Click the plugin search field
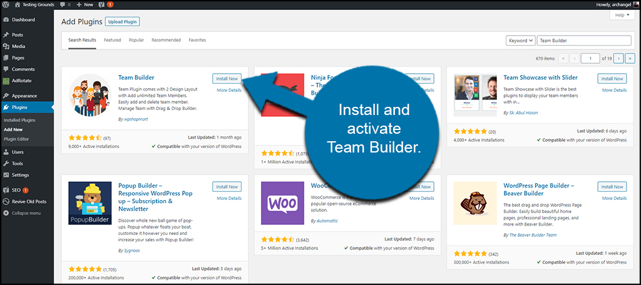This screenshot has width=641, height=285. (x=584, y=41)
